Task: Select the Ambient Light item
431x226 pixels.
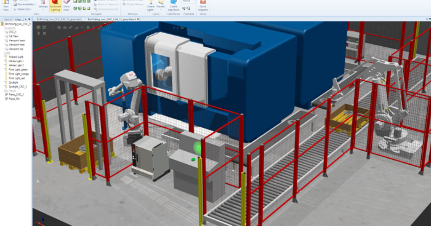Action: pyautogui.click(x=15, y=57)
